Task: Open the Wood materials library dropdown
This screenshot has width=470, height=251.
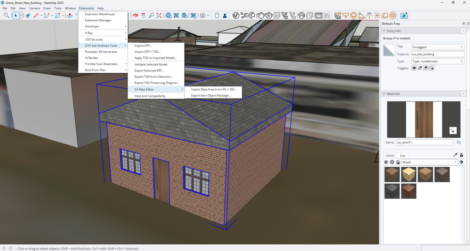Action: (x=430, y=162)
